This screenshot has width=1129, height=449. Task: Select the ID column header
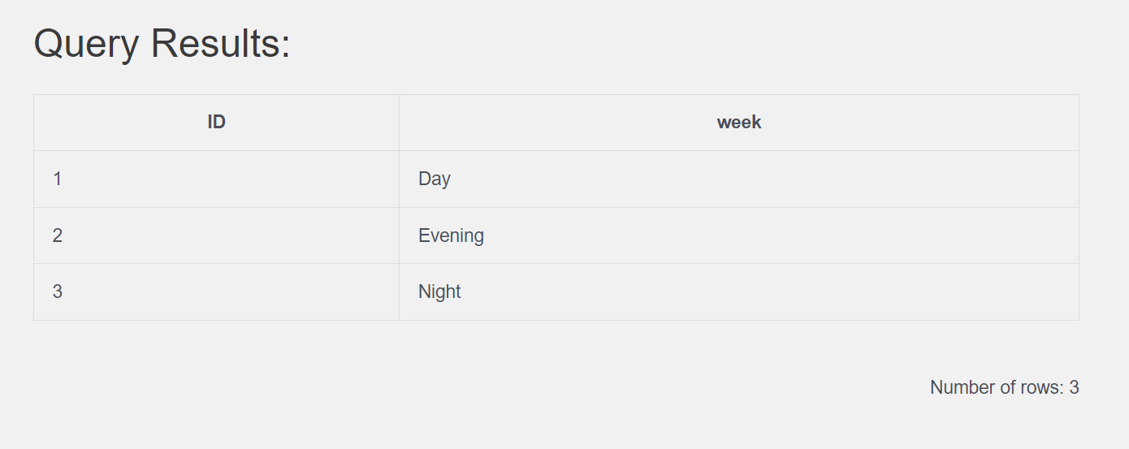tap(216, 123)
